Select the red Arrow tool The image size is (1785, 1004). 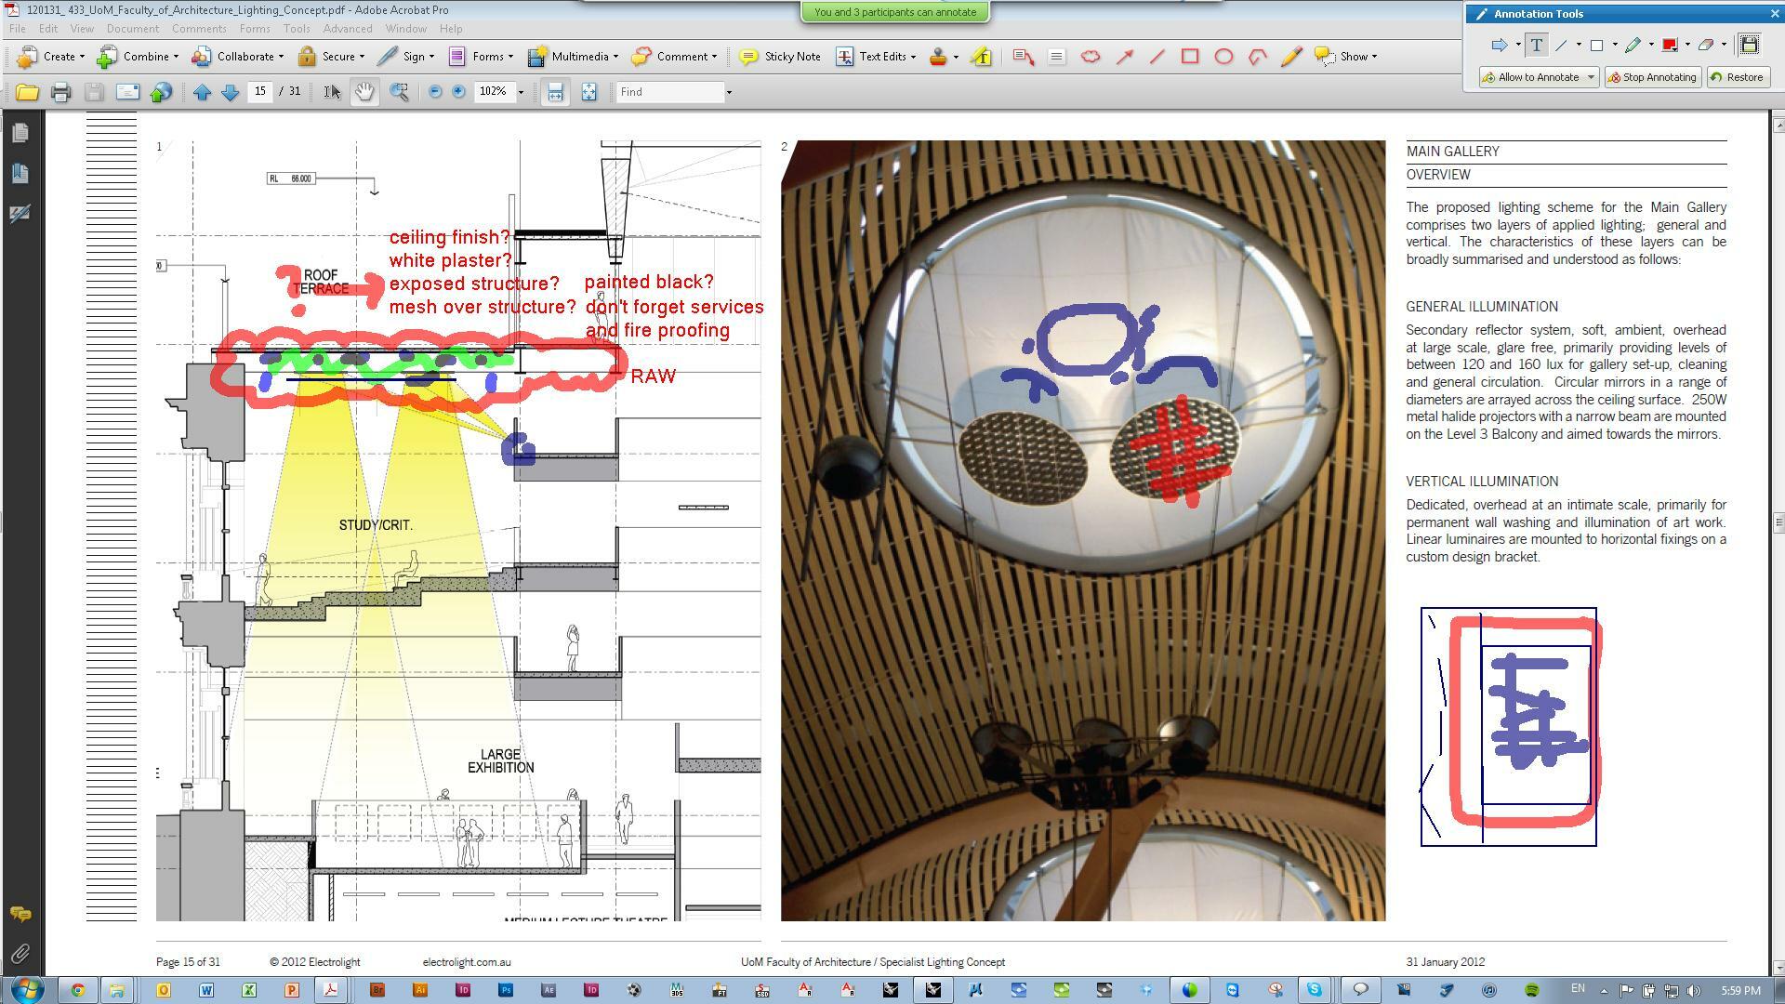tap(1124, 57)
